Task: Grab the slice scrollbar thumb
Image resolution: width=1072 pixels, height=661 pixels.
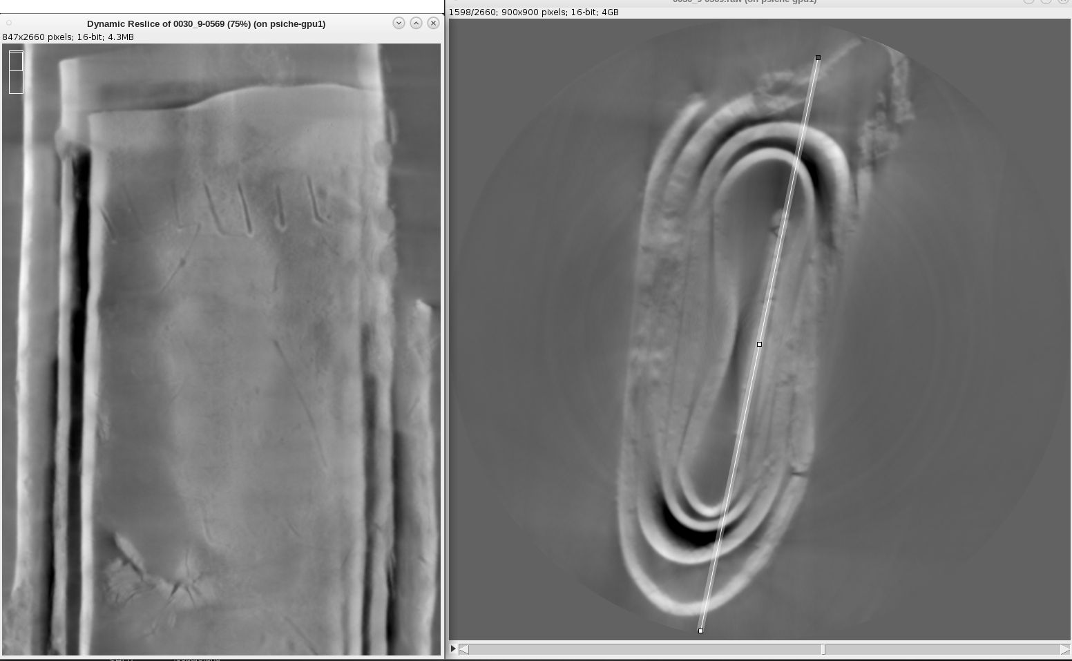Action: (823, 649)
